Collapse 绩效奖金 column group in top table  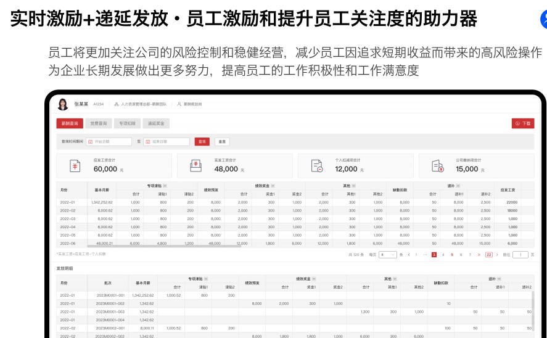273,186
